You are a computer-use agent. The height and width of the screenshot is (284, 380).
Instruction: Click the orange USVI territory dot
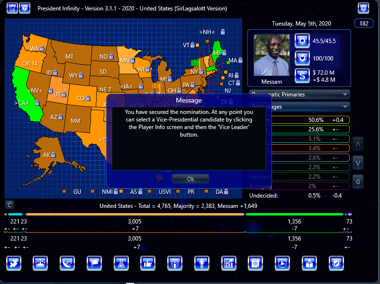click(149, 191)
